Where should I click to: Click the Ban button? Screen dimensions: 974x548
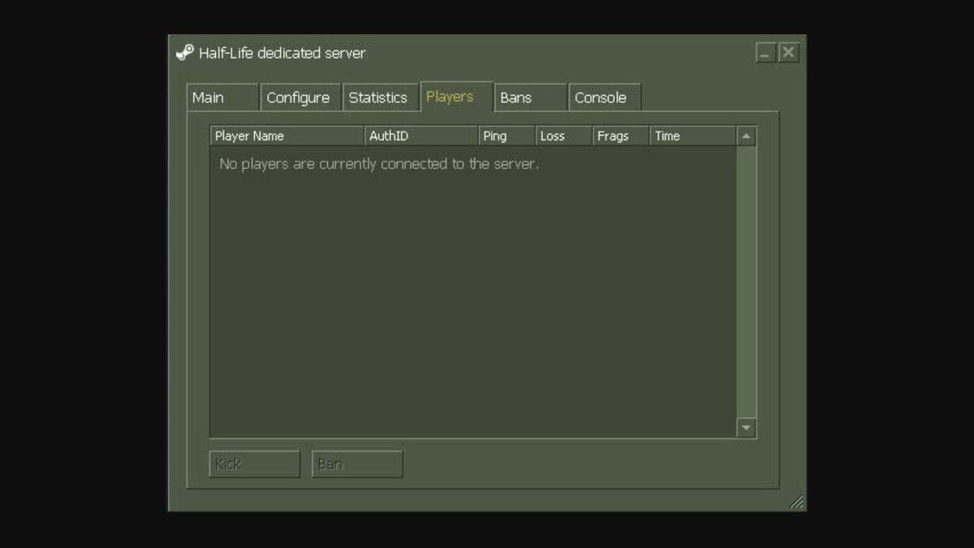click(357, 464)
